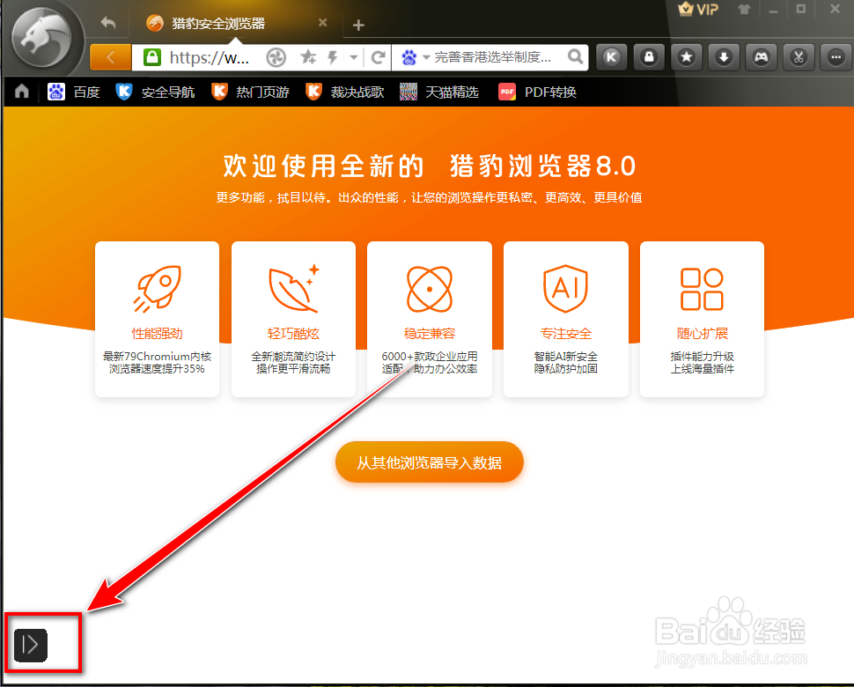Open the screenshot scissors tool
Screen dimensions: 854x687
point(798,56)
